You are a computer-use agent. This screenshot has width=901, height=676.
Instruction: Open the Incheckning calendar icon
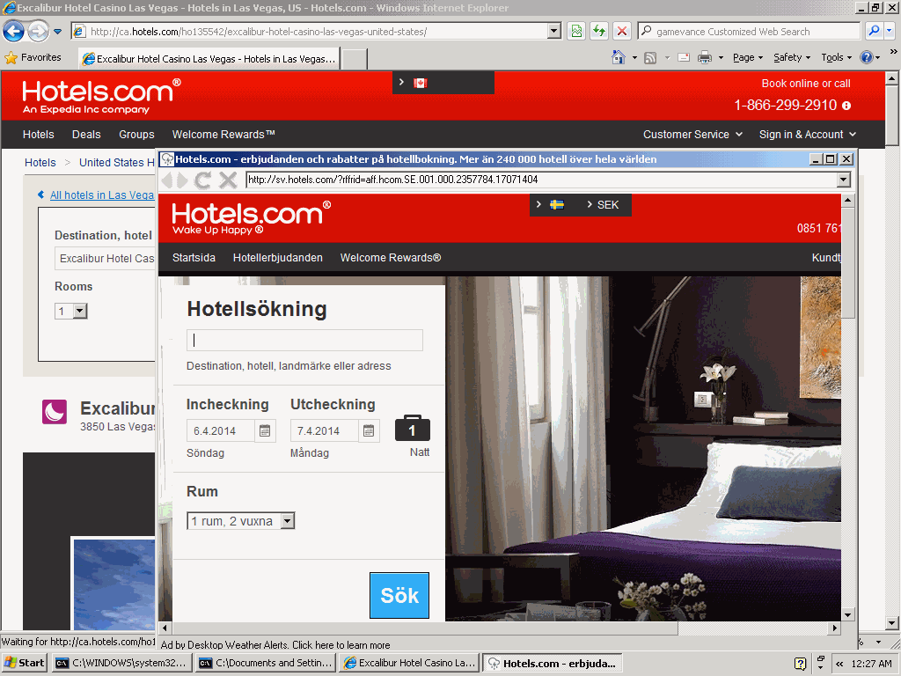(x=265, y=430)
